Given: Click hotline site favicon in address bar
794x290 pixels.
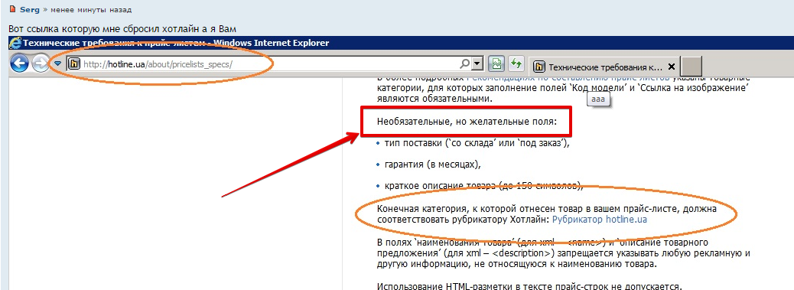Looking at the screenshot, I should (x=74, y=64).
